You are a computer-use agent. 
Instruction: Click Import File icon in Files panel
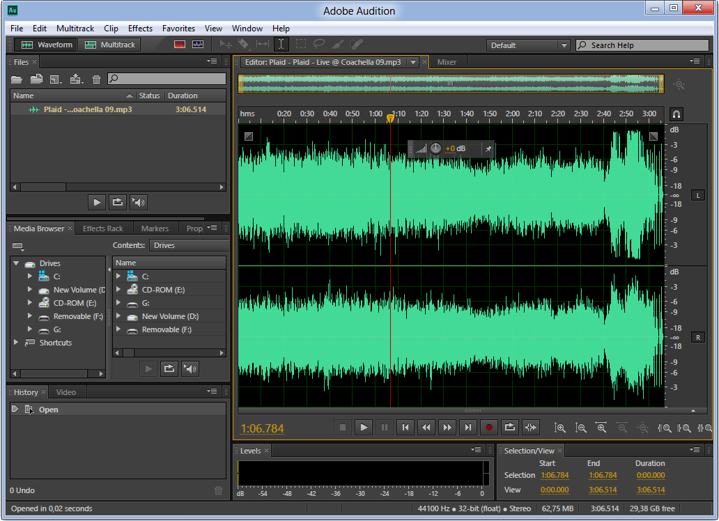coord(36,79)
